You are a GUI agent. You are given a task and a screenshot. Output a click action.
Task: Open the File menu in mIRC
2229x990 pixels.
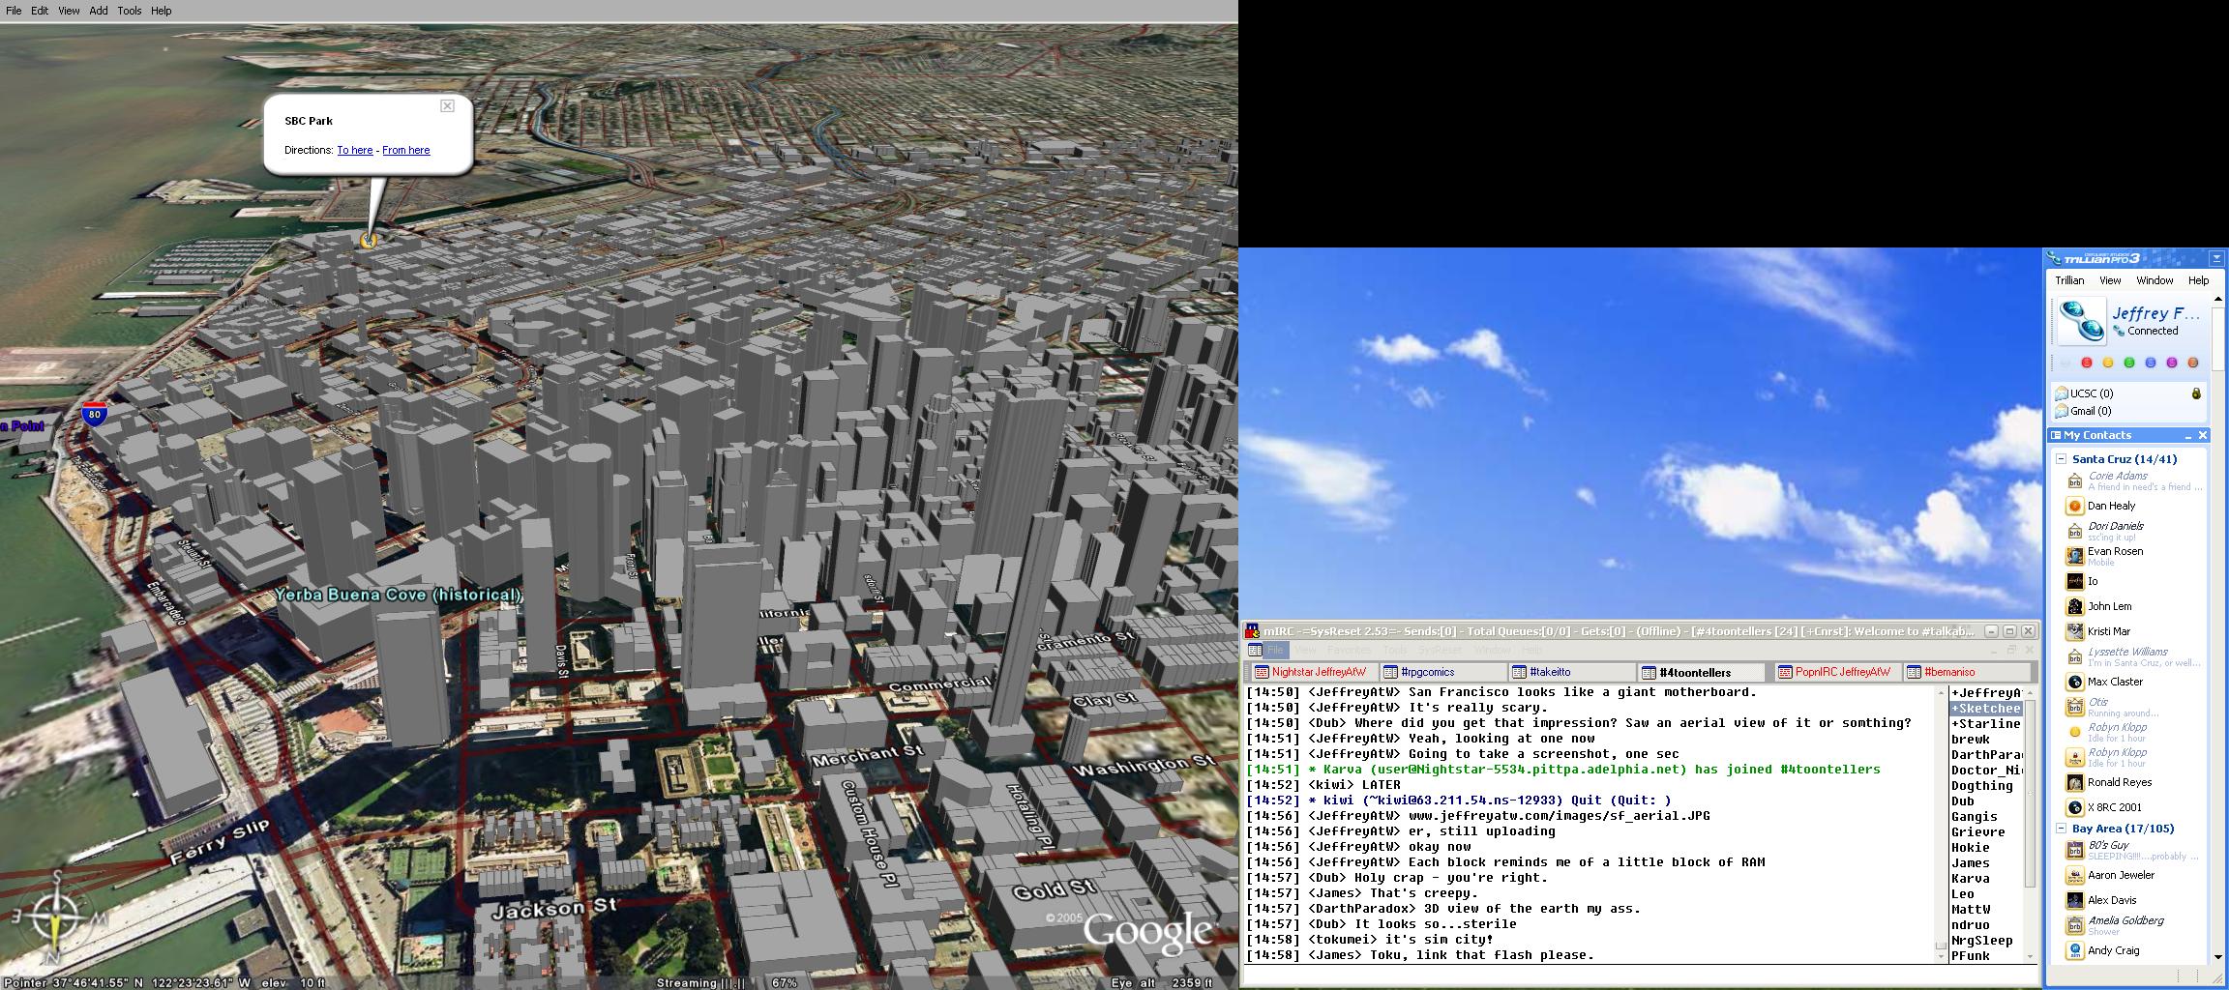(x=1275, y=650)
